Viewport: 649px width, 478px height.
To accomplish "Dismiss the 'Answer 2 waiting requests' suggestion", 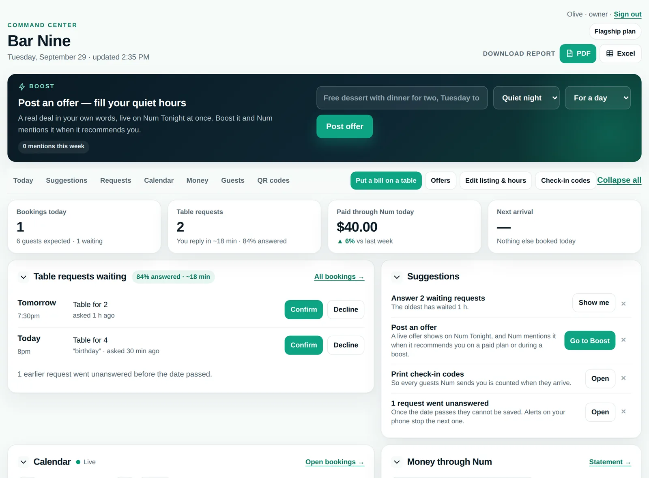I will [623, 303].
